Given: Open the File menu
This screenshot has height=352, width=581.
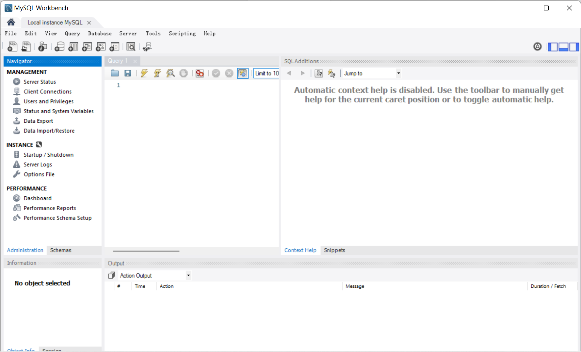Looking at the screenshot, I should (11, 33).
